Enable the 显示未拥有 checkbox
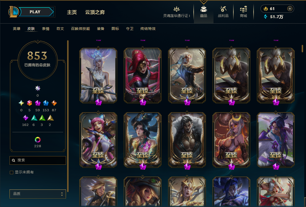This screenshot has height=207, width=306. pyautogui.click(x=12, y=172)
